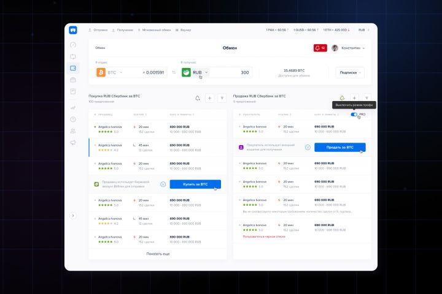Click the 1 ETH rate ticker

click(x=336, y=30)
